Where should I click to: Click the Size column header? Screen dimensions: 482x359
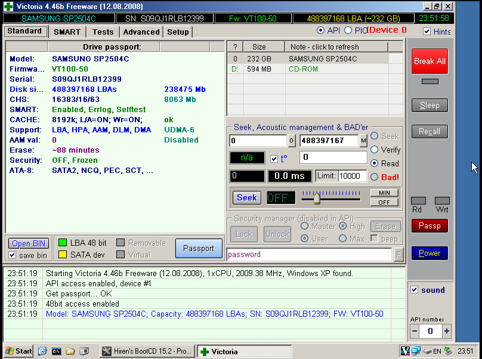[x=264, y=47]
